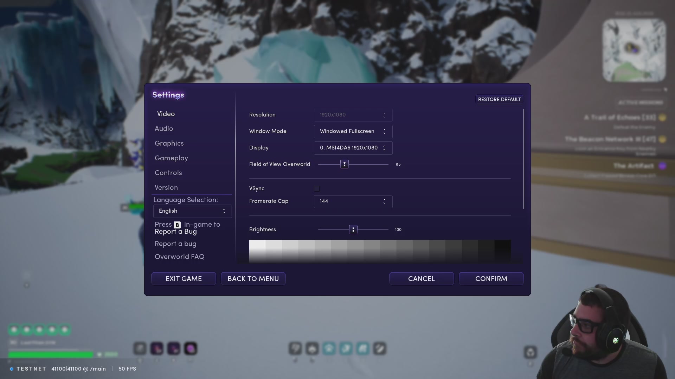675x379 pixels.
Task: Click Back to Menu button
Action: [x=253, y=279]
